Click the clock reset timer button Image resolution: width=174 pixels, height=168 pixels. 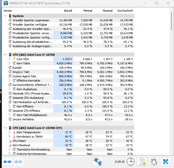pos(131,162)
